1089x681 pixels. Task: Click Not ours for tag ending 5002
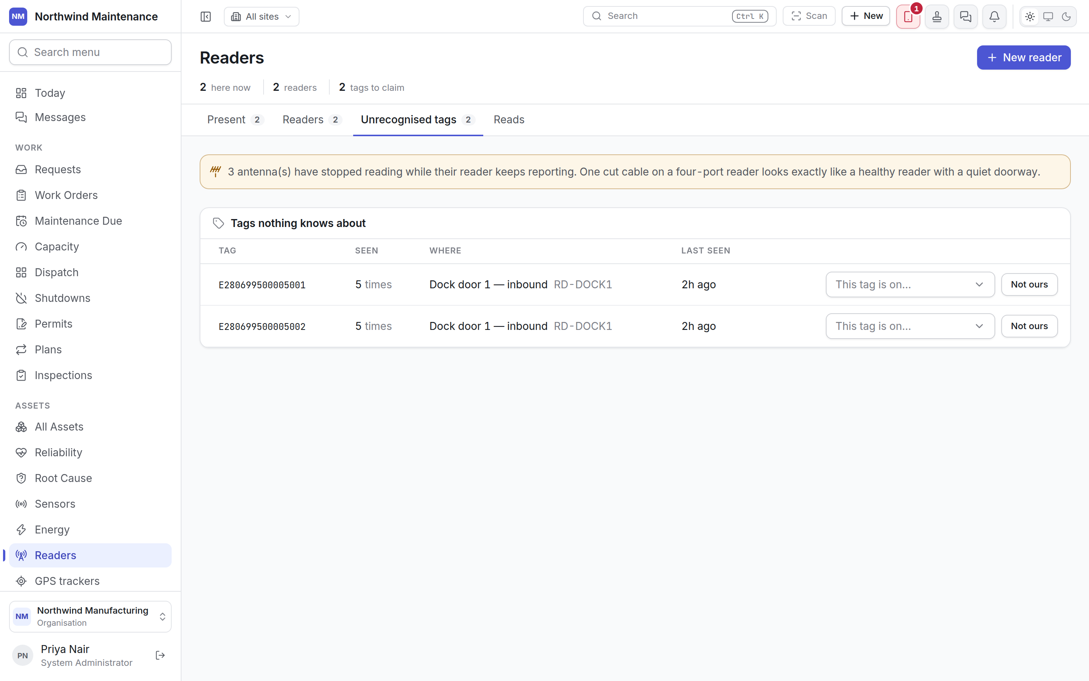click(1029, 326)
